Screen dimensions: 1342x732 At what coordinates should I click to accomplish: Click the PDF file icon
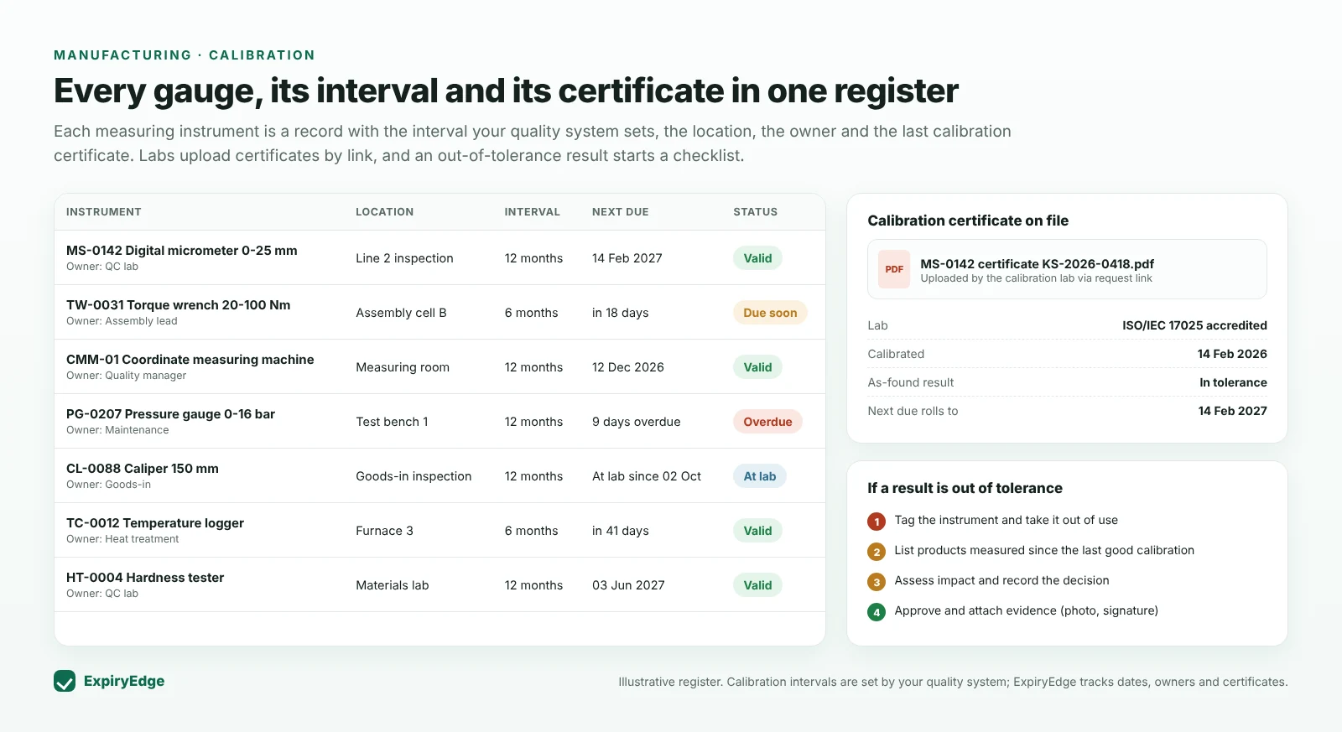point(894,269)
